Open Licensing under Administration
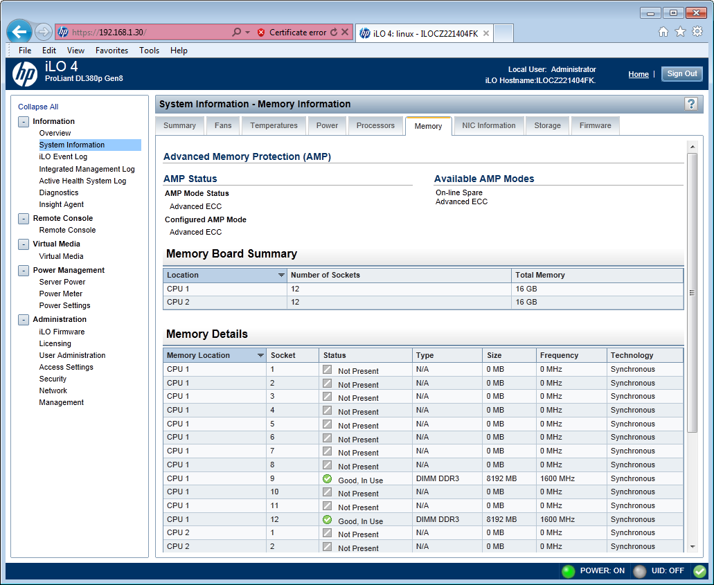The height and width of the screenshot is (585, 714). [x=55, y=343]
